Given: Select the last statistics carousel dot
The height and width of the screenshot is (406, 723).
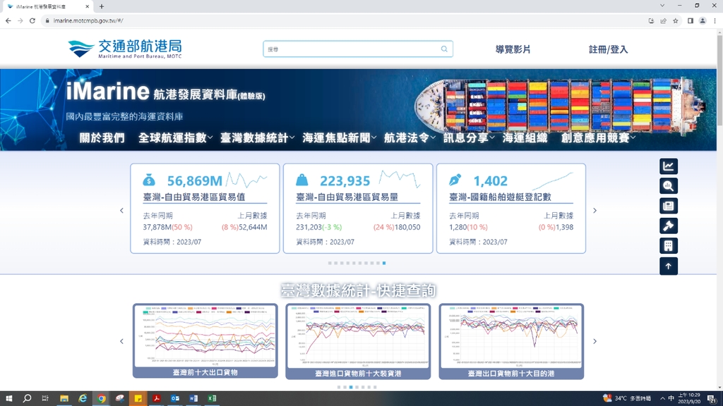Looking at the screenshot, I should tap(384, 263).
